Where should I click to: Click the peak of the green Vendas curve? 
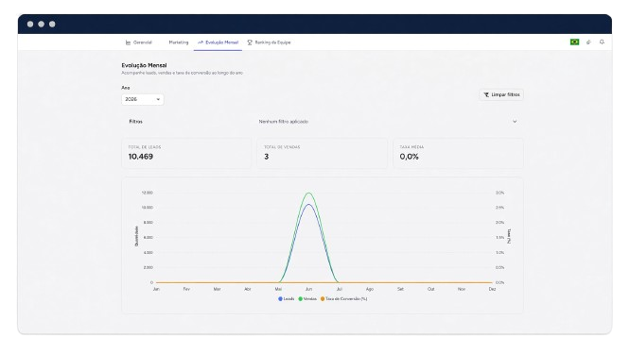pos(308,194)
